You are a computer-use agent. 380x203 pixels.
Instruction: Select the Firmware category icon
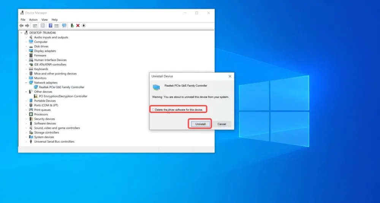[x=31, y=55]
